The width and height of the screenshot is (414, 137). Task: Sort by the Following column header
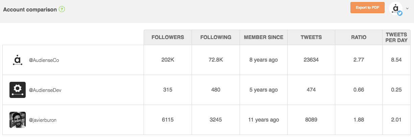216,37
